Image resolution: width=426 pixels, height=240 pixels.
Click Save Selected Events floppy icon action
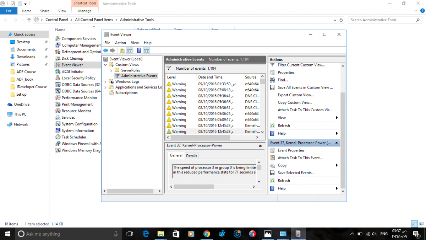[272, 173]
